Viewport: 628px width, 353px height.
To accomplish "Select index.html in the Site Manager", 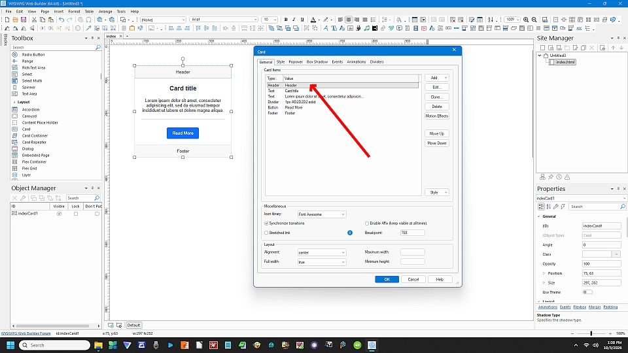I will pyautogui.click(x=565, y=62).
